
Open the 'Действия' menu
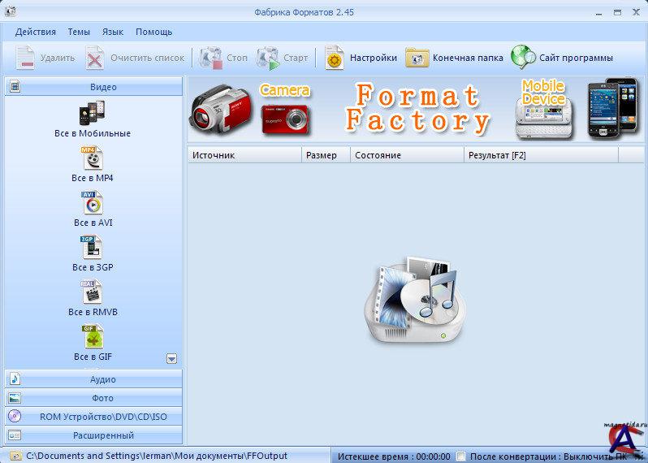35,32
